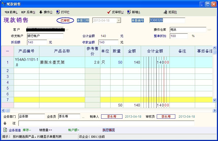Click the 单据编号 input field
This screenshot has width=218, height=141.
pyautogui.click(x=167, y=21)
